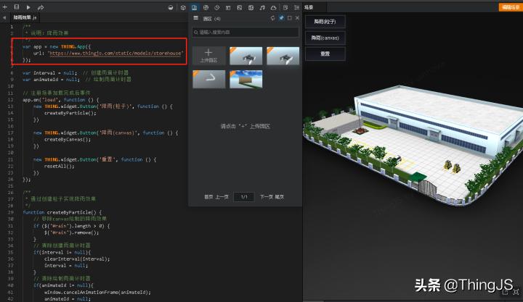
Task: Open the document notes toolbar icon
Action: [x=285, y=7]
